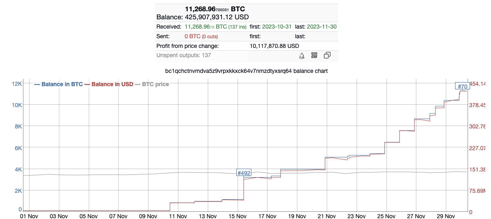
Task: Click the bell alert notification icon
Action: coord(301,56)
